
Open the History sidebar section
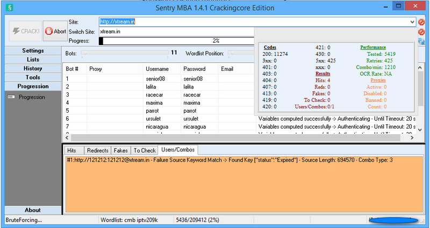33,69
